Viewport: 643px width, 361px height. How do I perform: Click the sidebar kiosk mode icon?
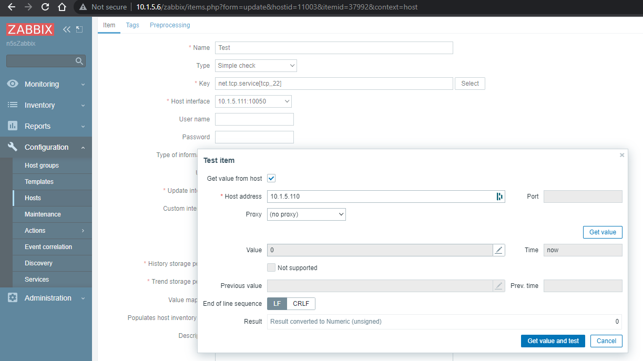pos(79,29)
